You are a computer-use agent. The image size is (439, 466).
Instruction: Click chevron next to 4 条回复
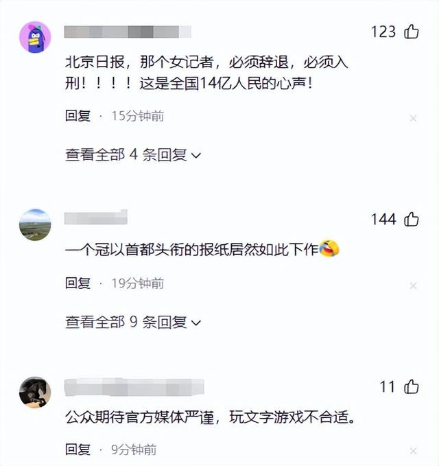click(x=196, y=155)
